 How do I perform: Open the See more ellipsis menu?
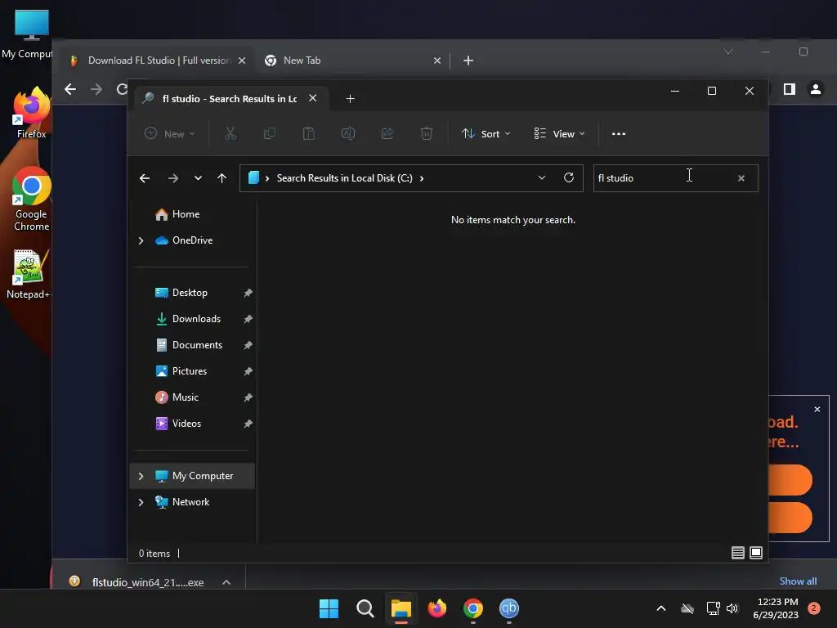click(619, 134)
